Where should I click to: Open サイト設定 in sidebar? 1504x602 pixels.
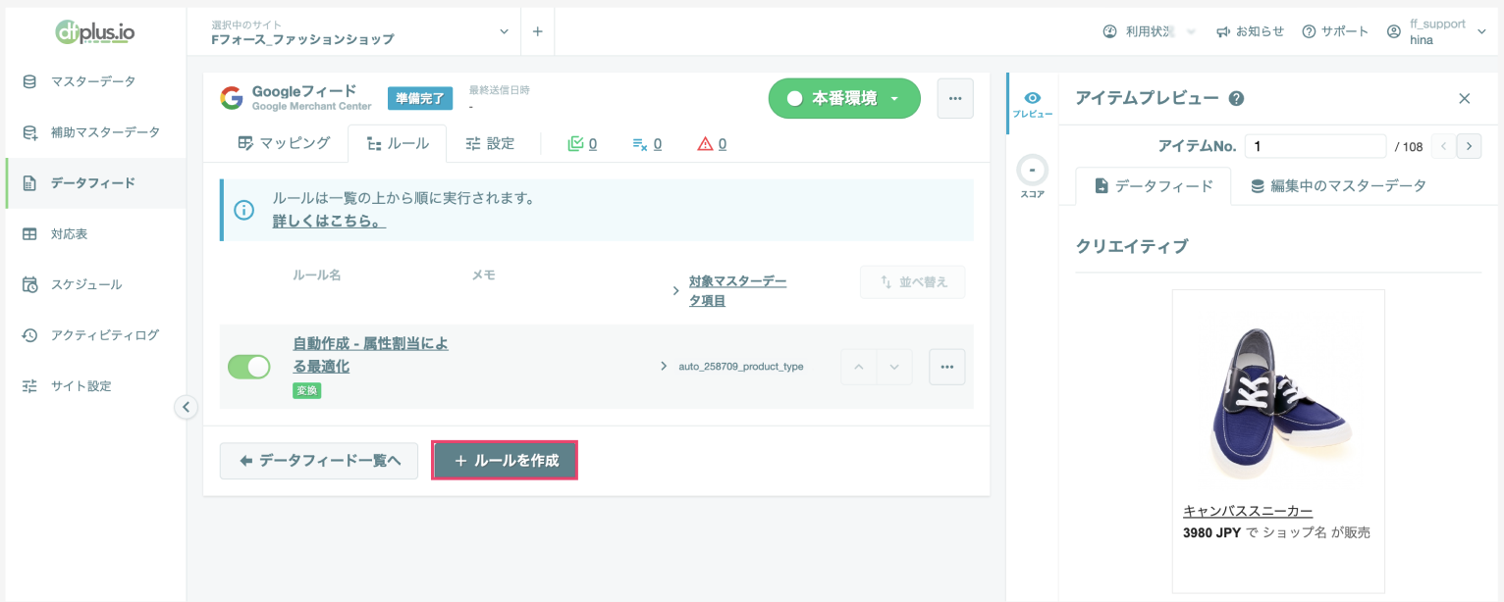(94, 386)
